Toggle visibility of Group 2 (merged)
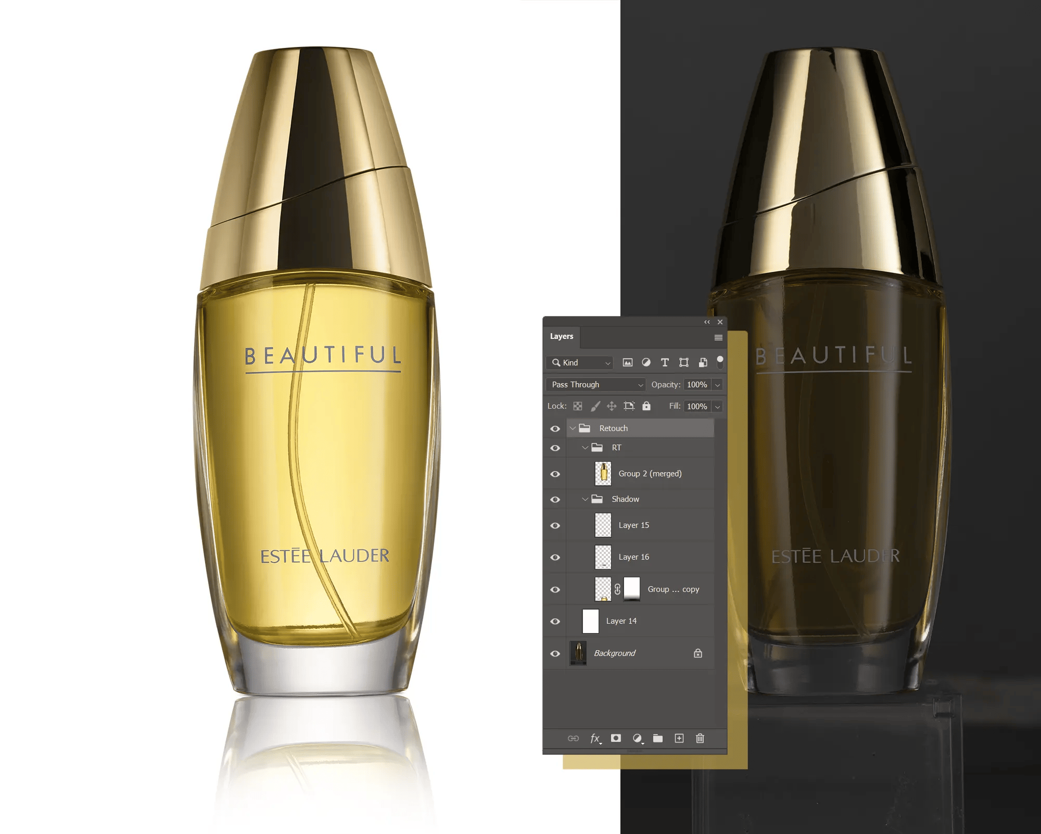 (x=555, y=474)
